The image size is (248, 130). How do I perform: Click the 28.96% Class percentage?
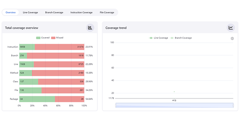pyautogui.click(x=89, y=82)
